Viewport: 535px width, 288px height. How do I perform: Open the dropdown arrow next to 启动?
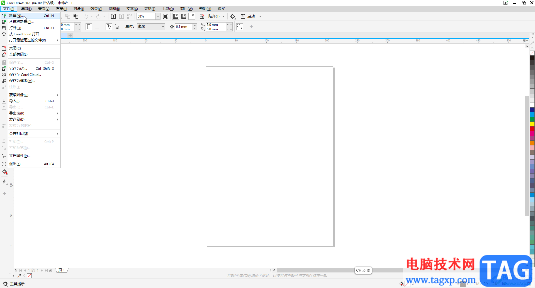[x=260, y=16]
